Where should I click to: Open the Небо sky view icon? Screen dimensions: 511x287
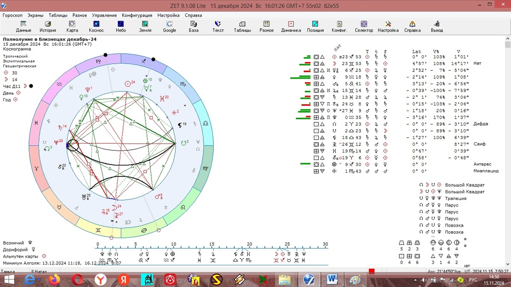(x=121, y=26)
